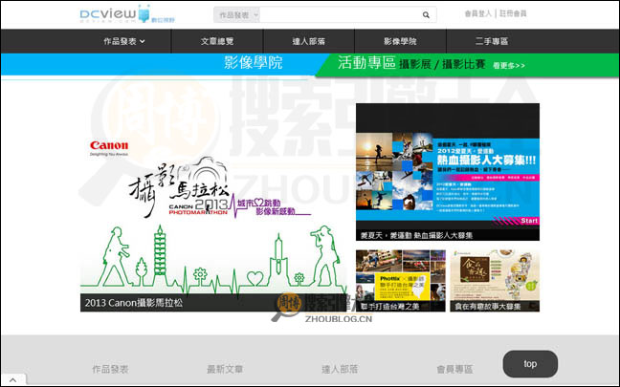
Task: Click the 看更多>> link
Action: point(509,66)
